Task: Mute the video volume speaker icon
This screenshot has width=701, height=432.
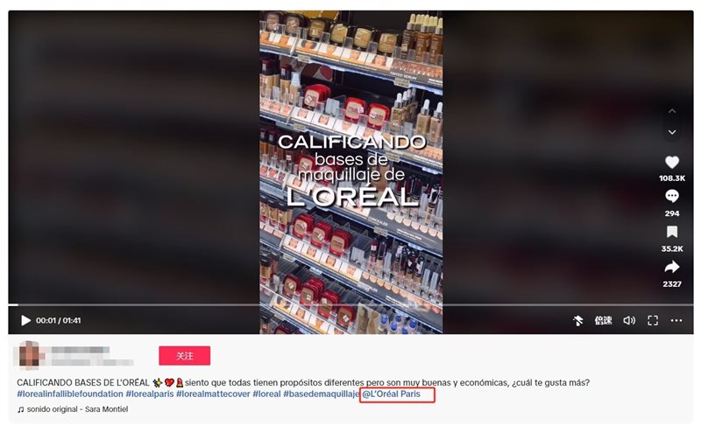Action: 629,320
